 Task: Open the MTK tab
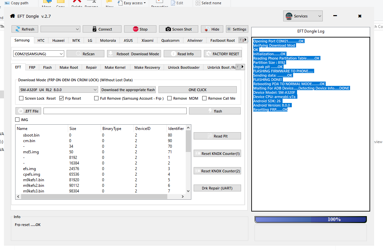[x=76, y=40]
